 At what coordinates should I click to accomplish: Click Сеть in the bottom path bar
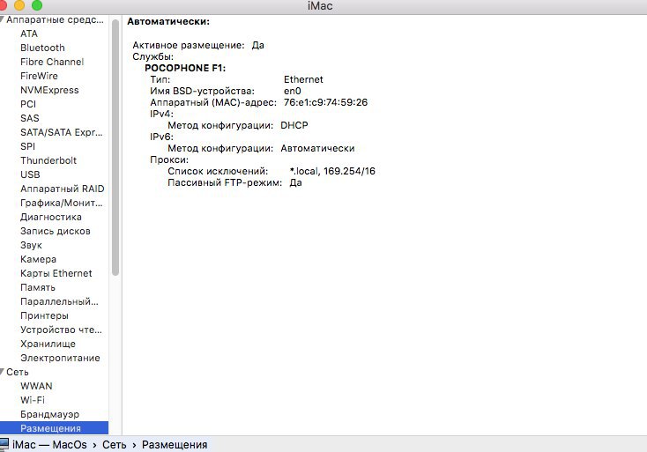tap(115, 445)
